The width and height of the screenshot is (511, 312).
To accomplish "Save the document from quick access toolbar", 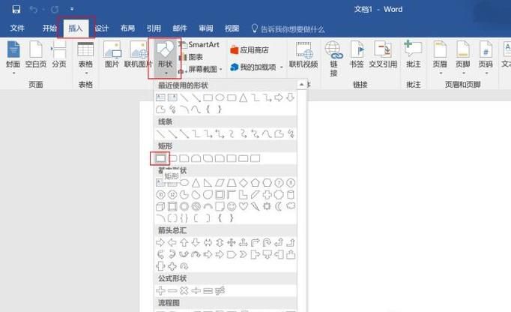I will [16, 10].
